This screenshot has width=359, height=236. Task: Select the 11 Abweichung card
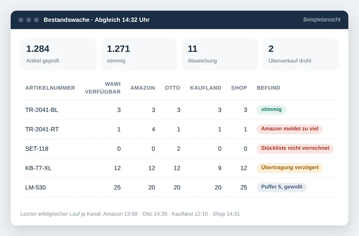coord(220,54)
